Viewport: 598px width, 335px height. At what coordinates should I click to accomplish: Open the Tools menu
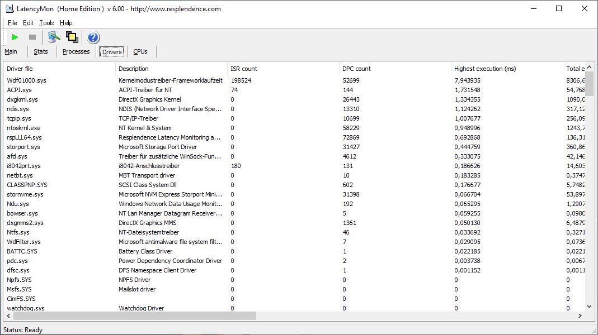pyautogui.click(x=46, y=23)
